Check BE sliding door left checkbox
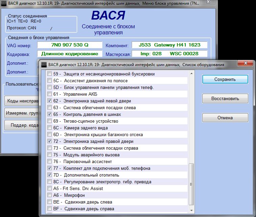This screenshot has width=256, height=217. tap(49, 202)
